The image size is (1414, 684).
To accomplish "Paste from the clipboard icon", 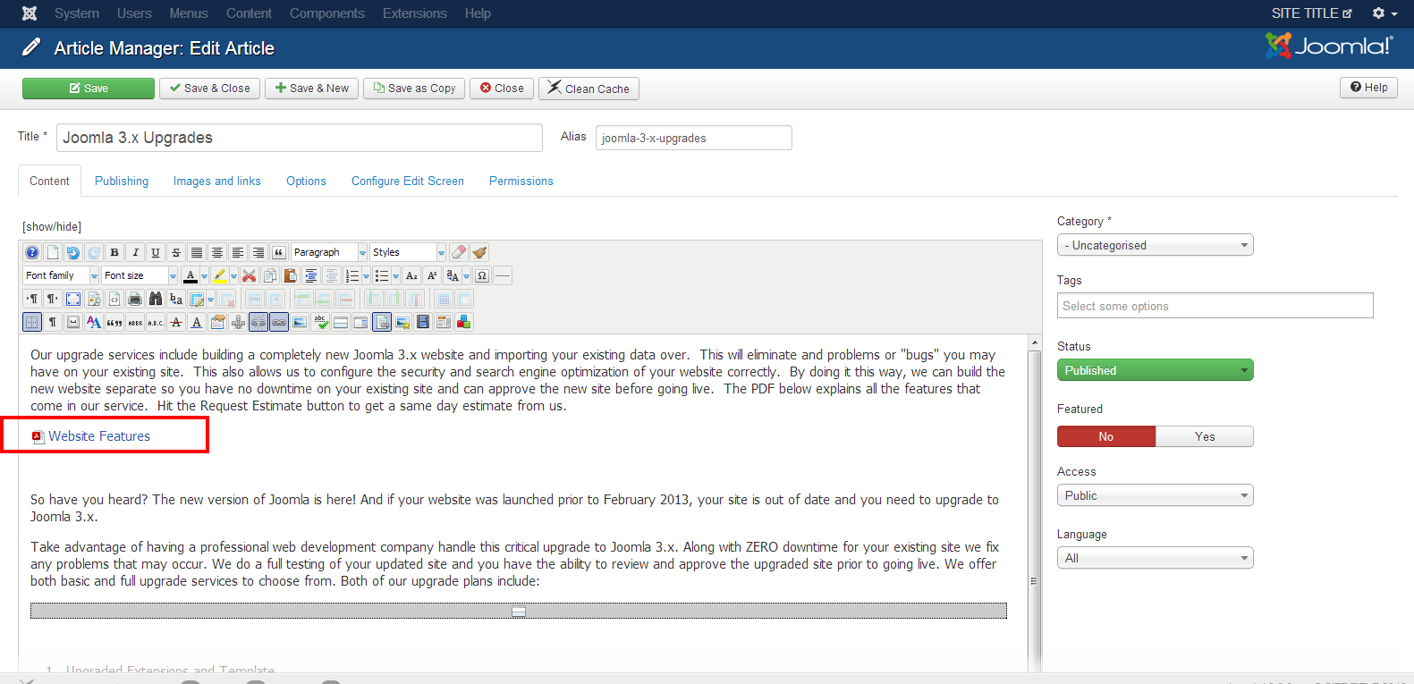I will [x=291, y=275].
